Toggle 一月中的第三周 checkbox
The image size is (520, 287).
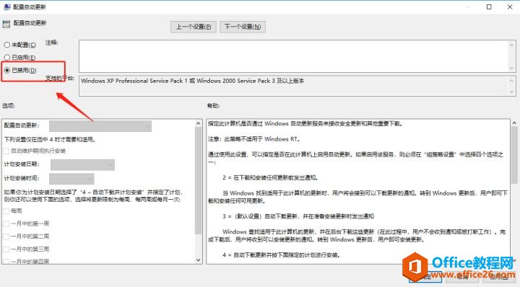[6, 250]
